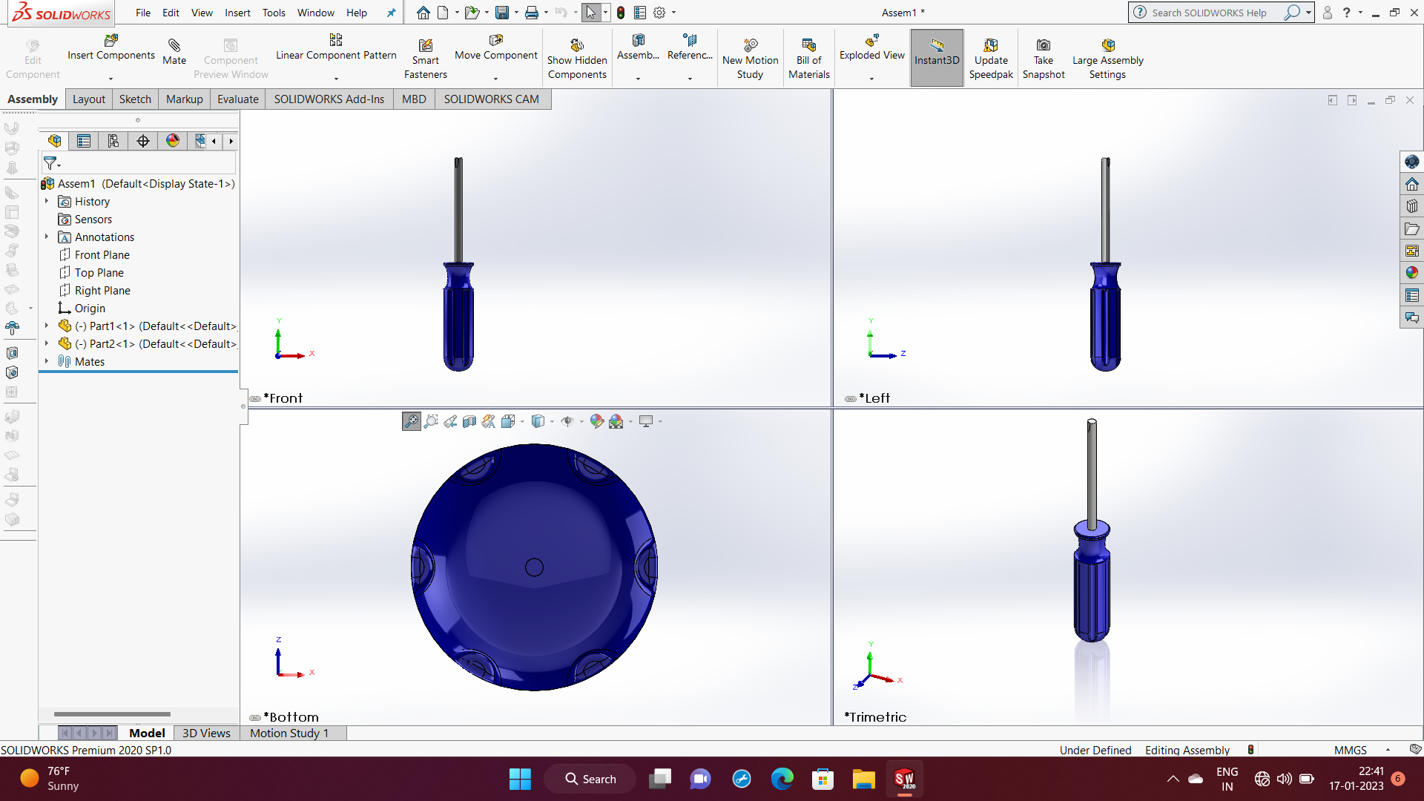1424x801 pixels.
Task: Click the Linear Component Pattern icon
Action: 336,40
